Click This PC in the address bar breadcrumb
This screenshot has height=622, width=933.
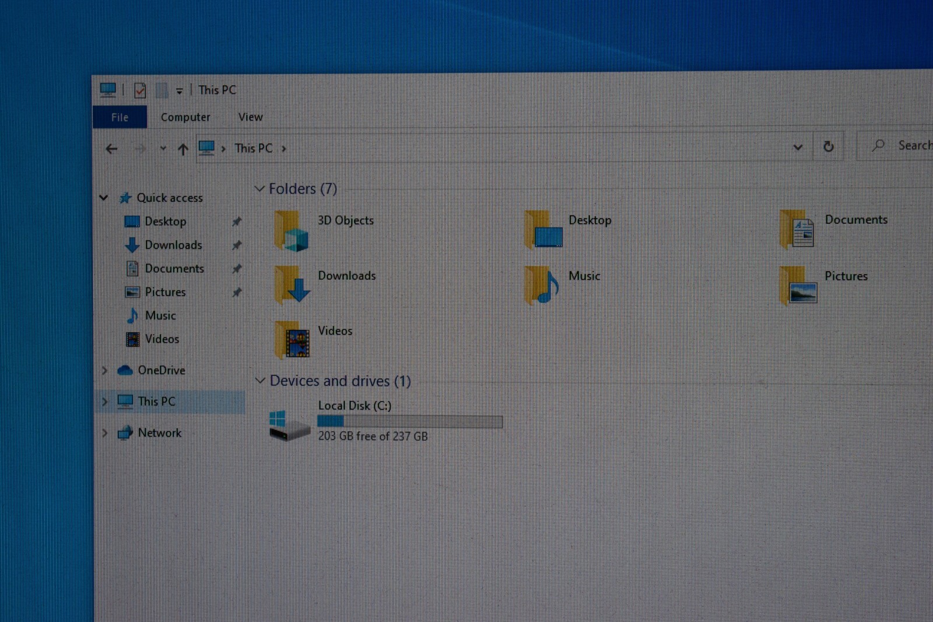tap(254, 149)
